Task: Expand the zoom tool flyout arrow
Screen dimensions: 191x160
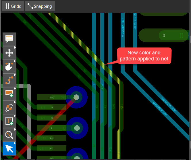Action: [x=15, y=129]
